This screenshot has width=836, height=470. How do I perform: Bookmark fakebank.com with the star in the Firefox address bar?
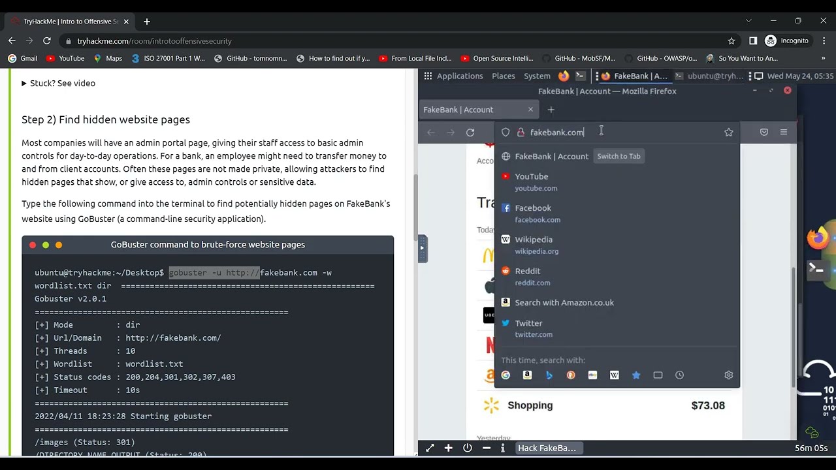point(729,133)
